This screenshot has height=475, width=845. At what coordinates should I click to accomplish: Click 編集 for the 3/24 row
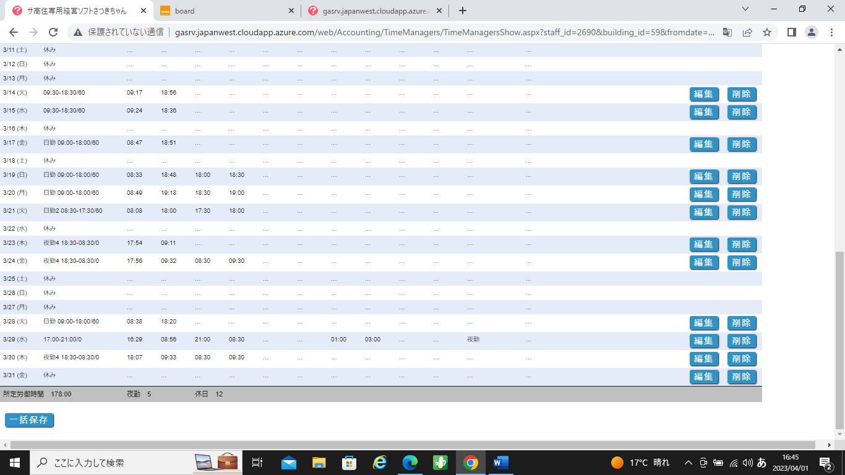click(704, 262)
